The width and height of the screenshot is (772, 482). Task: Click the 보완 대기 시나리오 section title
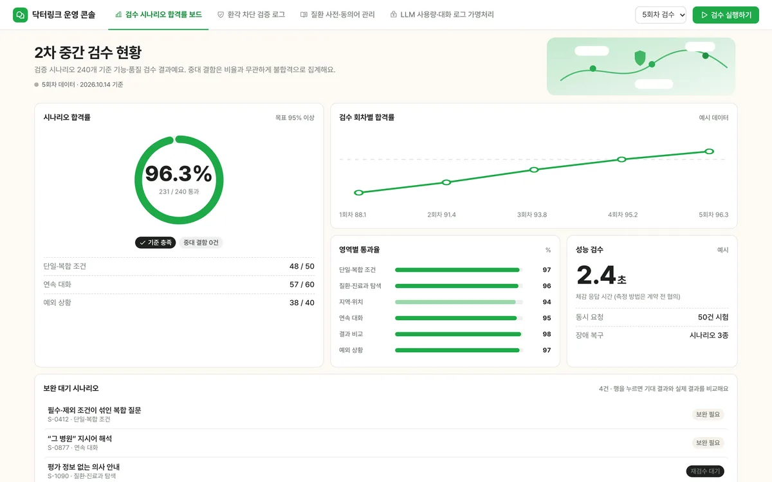point(71,388)
